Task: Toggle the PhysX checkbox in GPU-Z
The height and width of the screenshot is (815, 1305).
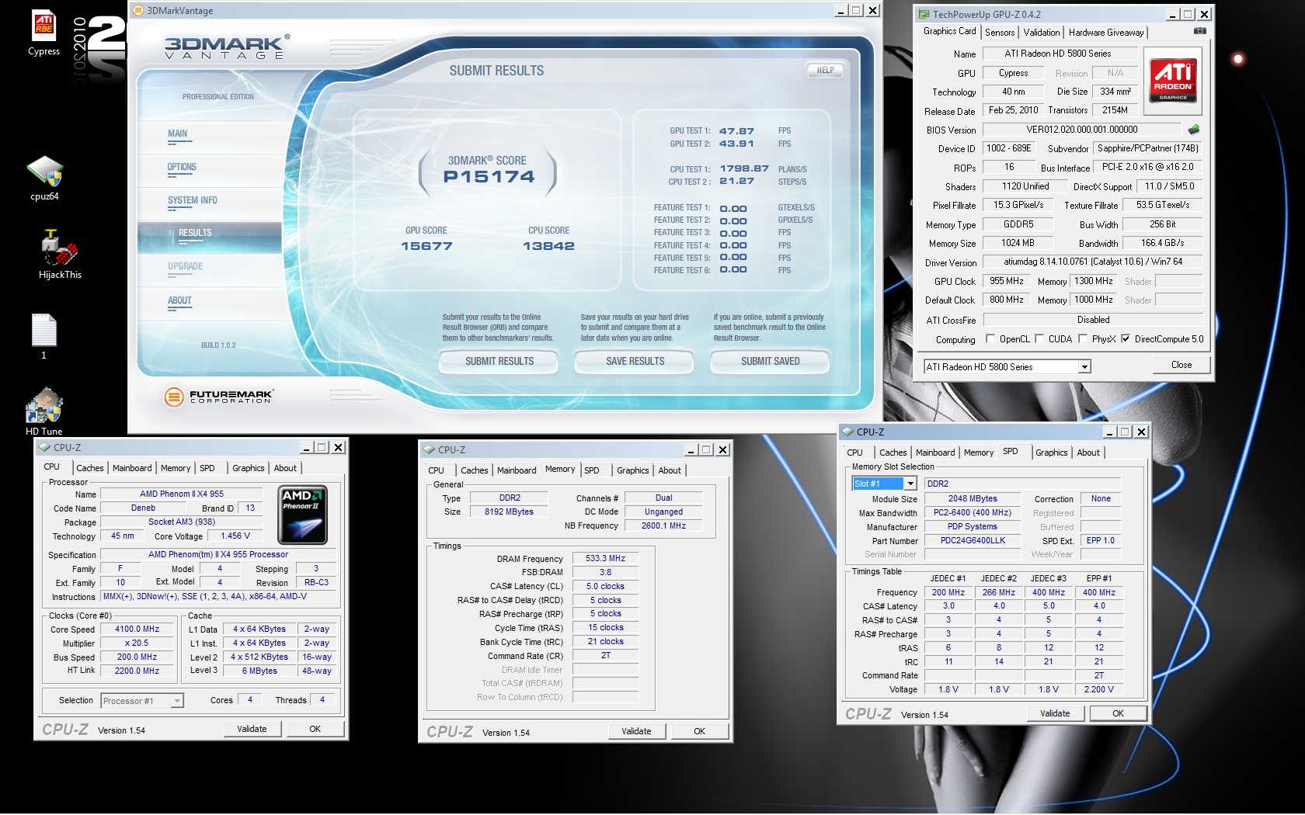Action: click(x=1083, y=338)
